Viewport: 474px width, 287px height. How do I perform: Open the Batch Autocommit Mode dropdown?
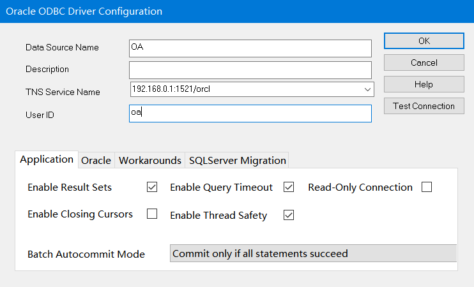click(313, 254)
